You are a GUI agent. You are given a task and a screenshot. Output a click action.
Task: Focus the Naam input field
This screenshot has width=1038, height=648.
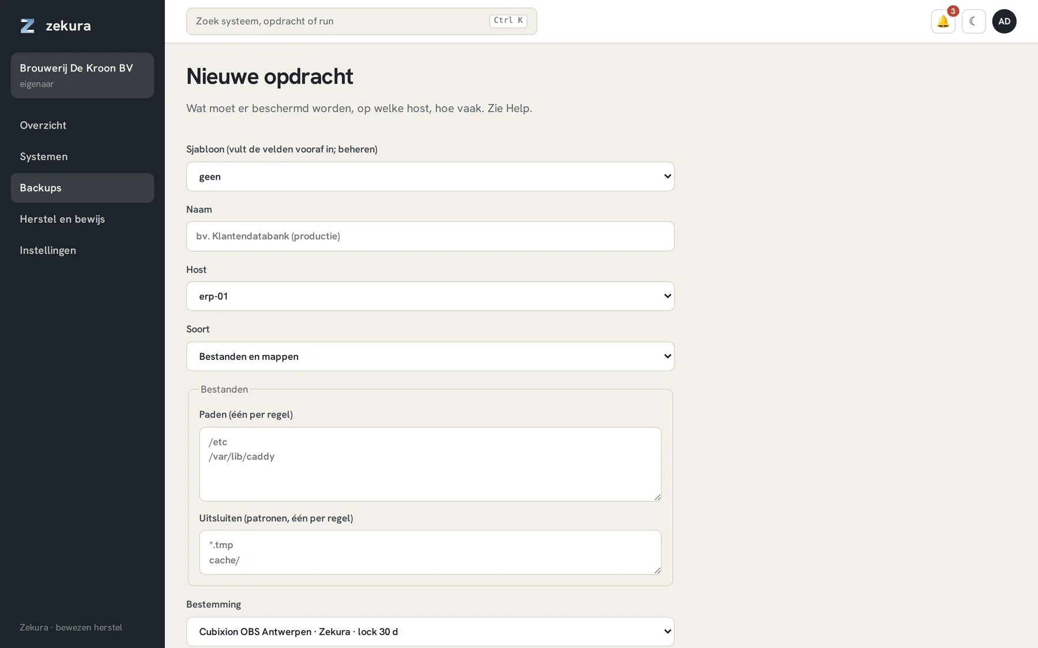(x=430, y=236)
